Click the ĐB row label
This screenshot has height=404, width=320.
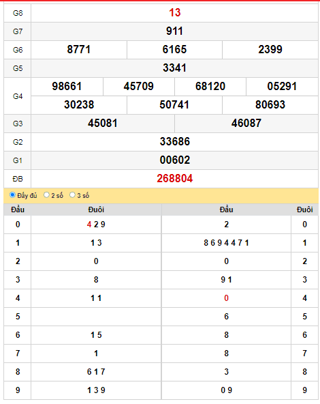coord(18,179)
